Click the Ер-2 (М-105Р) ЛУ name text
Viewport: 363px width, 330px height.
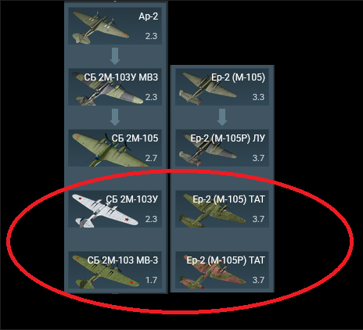tap(228, 138)
